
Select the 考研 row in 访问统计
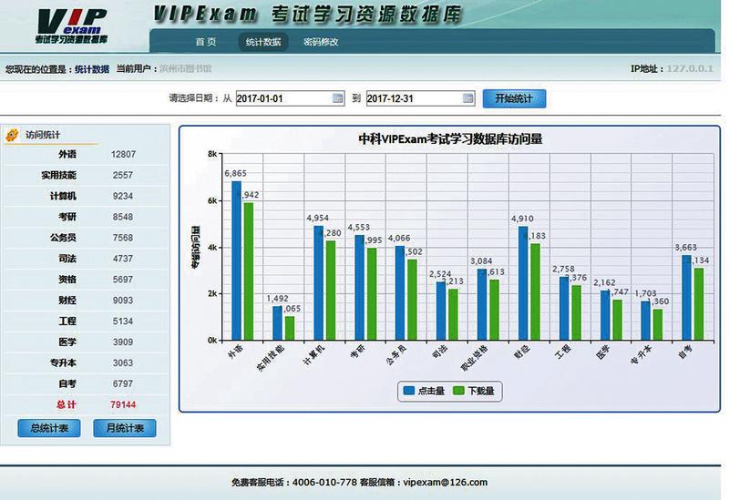tap(86, 217)
